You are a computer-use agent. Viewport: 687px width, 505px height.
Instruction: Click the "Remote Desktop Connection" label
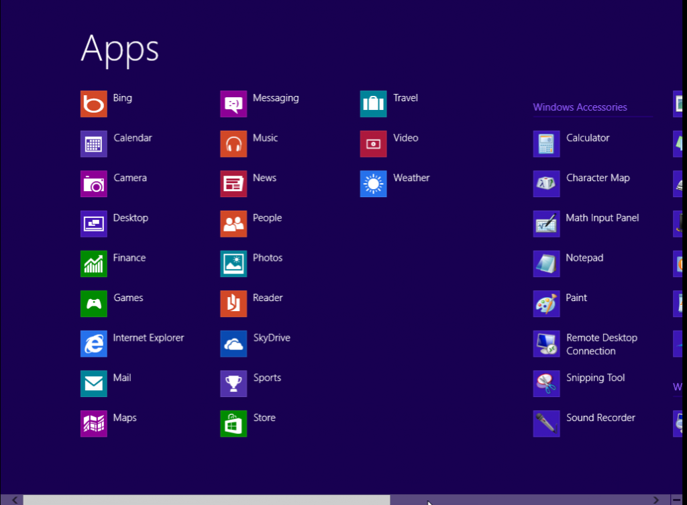602,344
